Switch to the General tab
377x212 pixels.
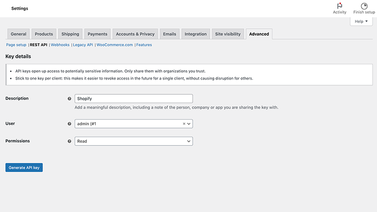[x=18, y=34]
